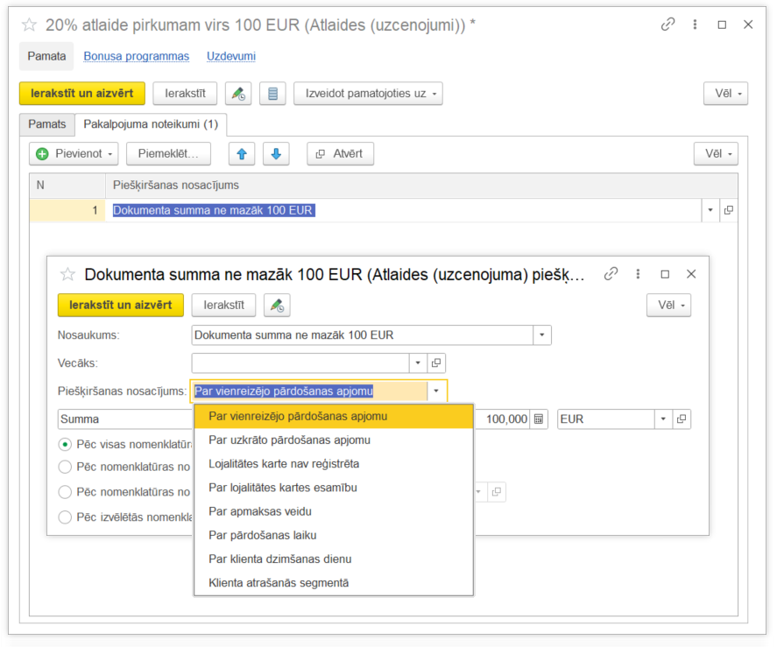
Task: Open the Piešķiršanas nosacījums dropdown arrow
Action: point(436,390)
